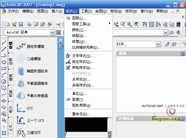The height and width of the screenshot is (138, 186).
Task: Open the Properties palette icon
Action: pos(145,24)
